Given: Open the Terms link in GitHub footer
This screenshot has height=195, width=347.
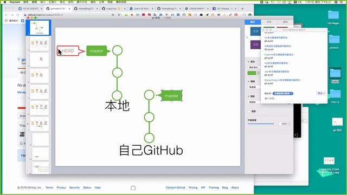Looking at the screenshot, I should tap(49, 187).
